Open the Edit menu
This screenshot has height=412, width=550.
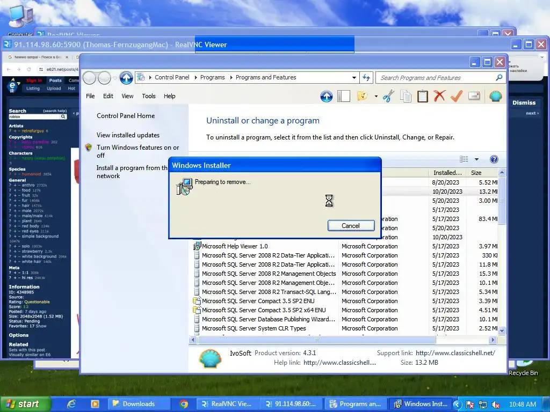tap(108, 96)
